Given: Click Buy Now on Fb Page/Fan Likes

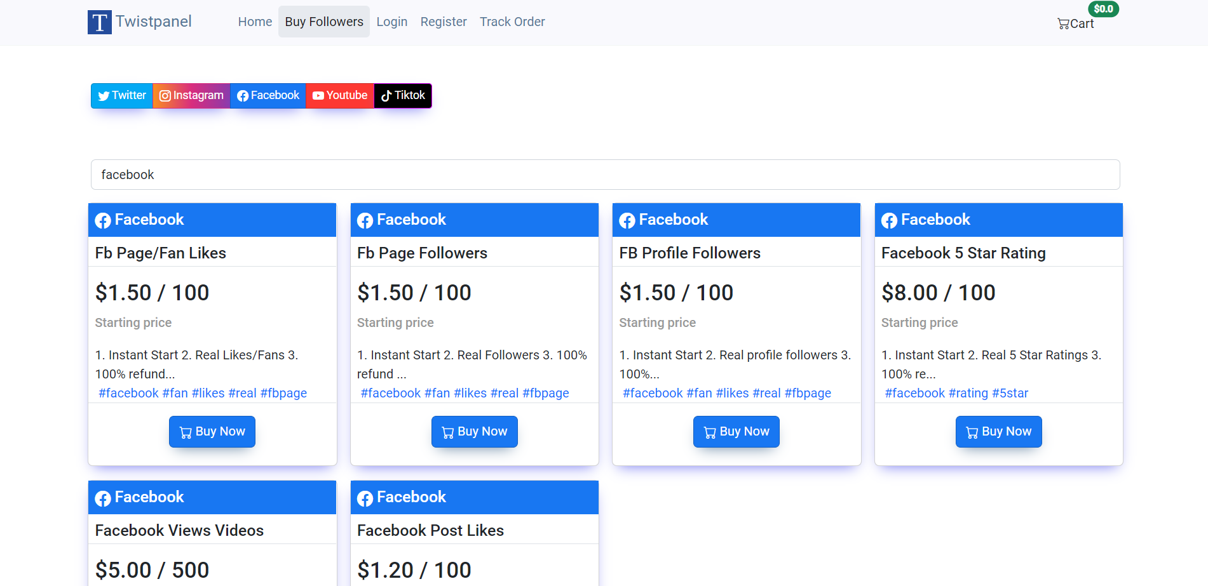Looking at the screenshot, I should click(212, 431).
